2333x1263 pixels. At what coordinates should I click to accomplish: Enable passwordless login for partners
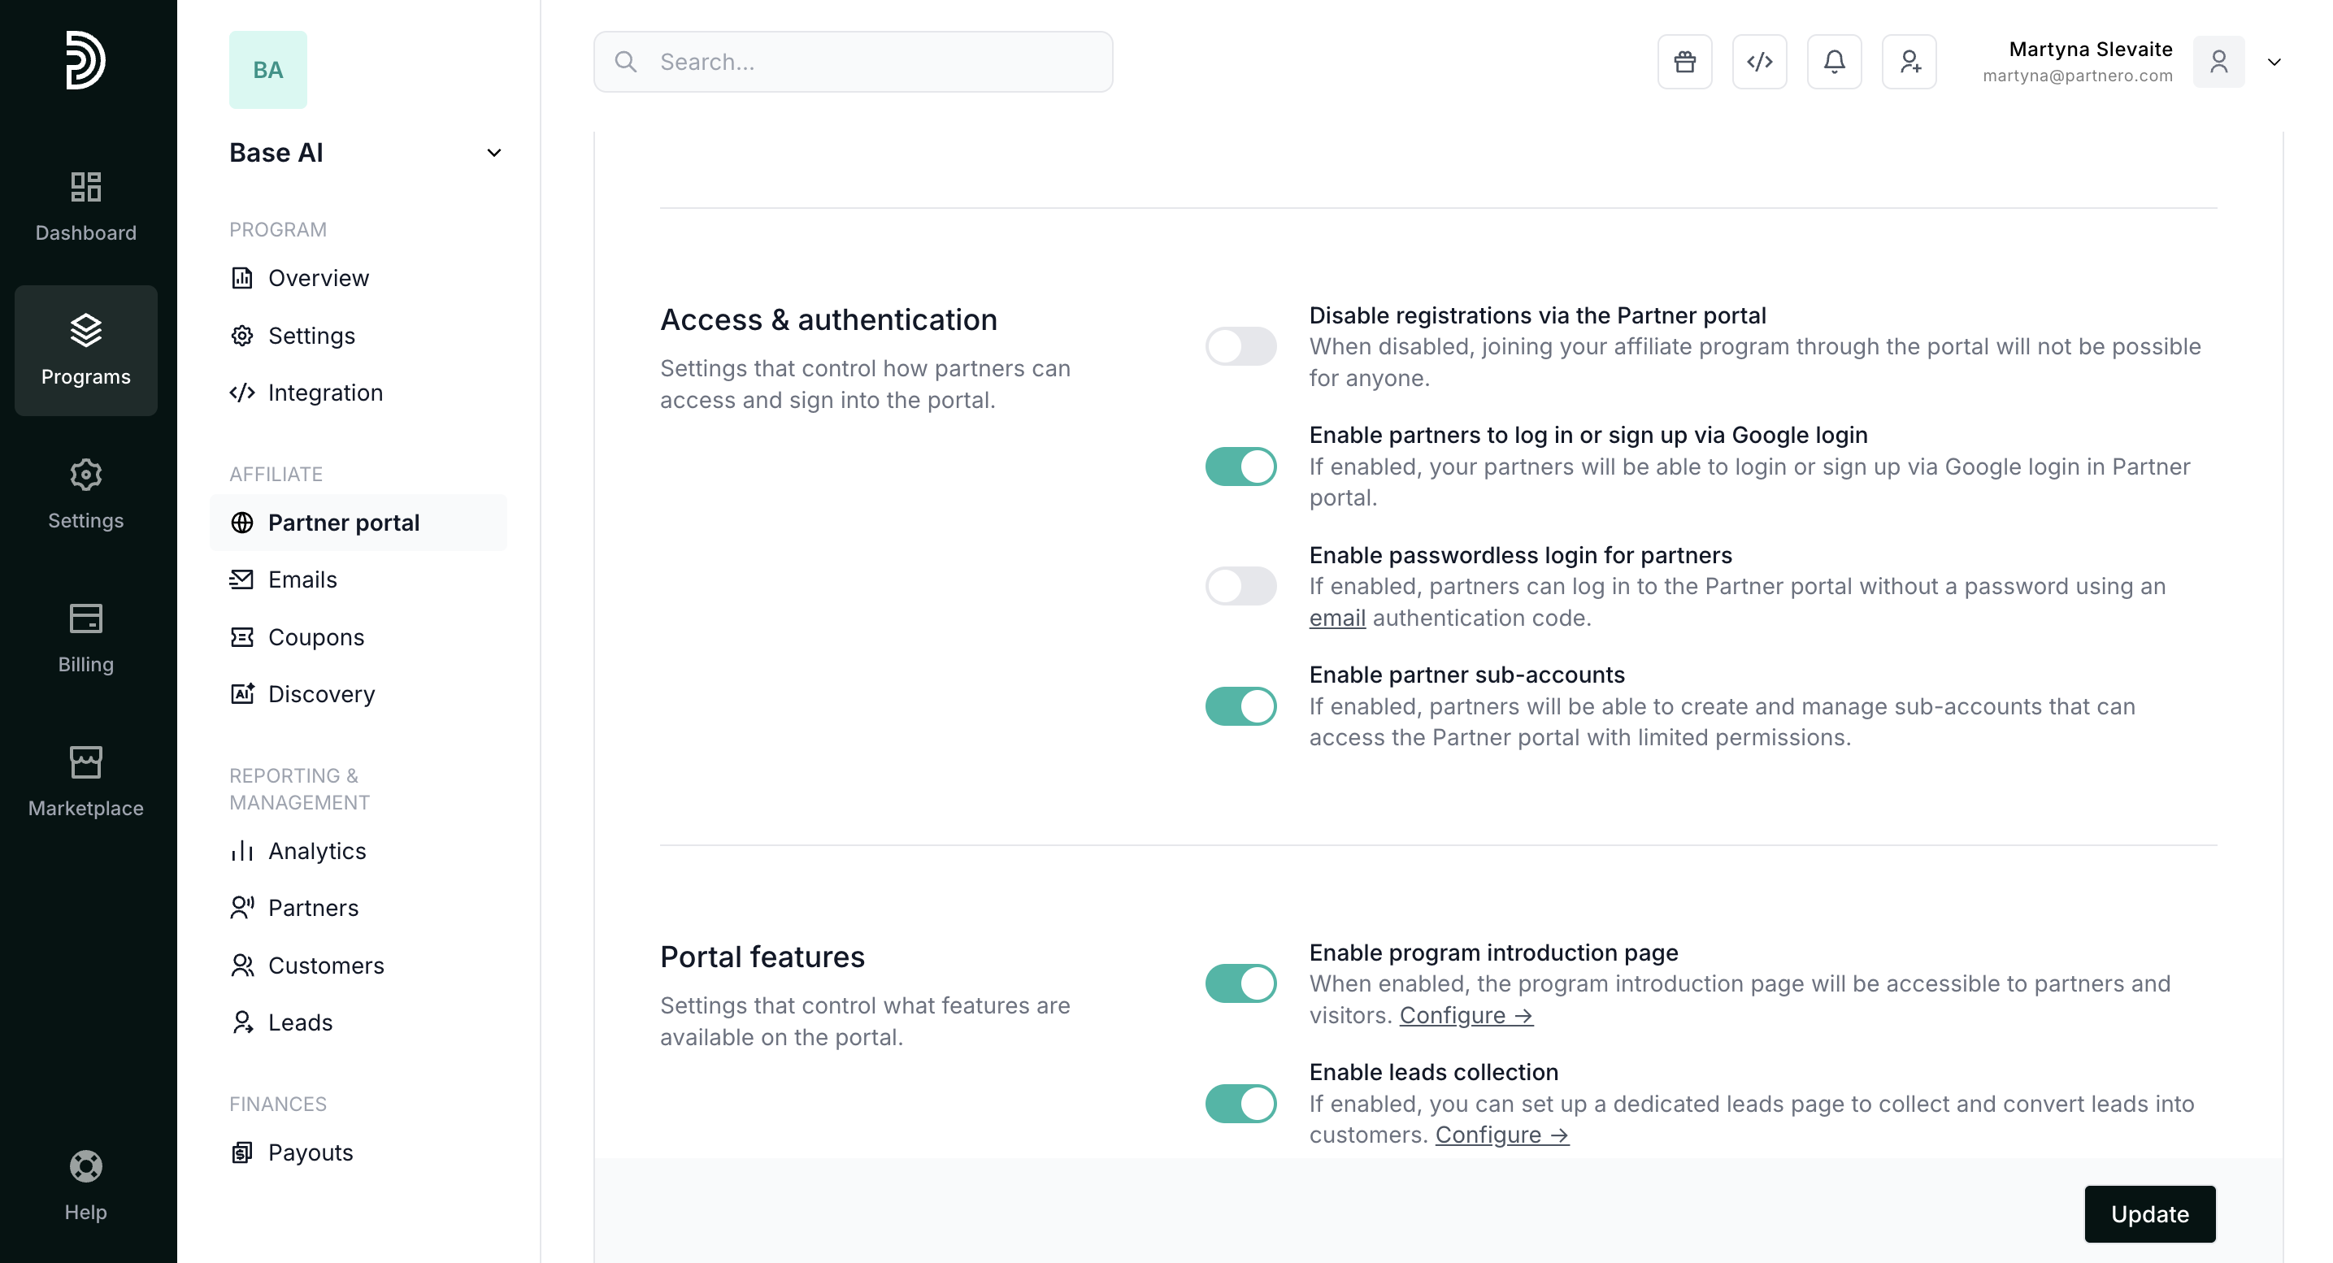(1240, 586)
